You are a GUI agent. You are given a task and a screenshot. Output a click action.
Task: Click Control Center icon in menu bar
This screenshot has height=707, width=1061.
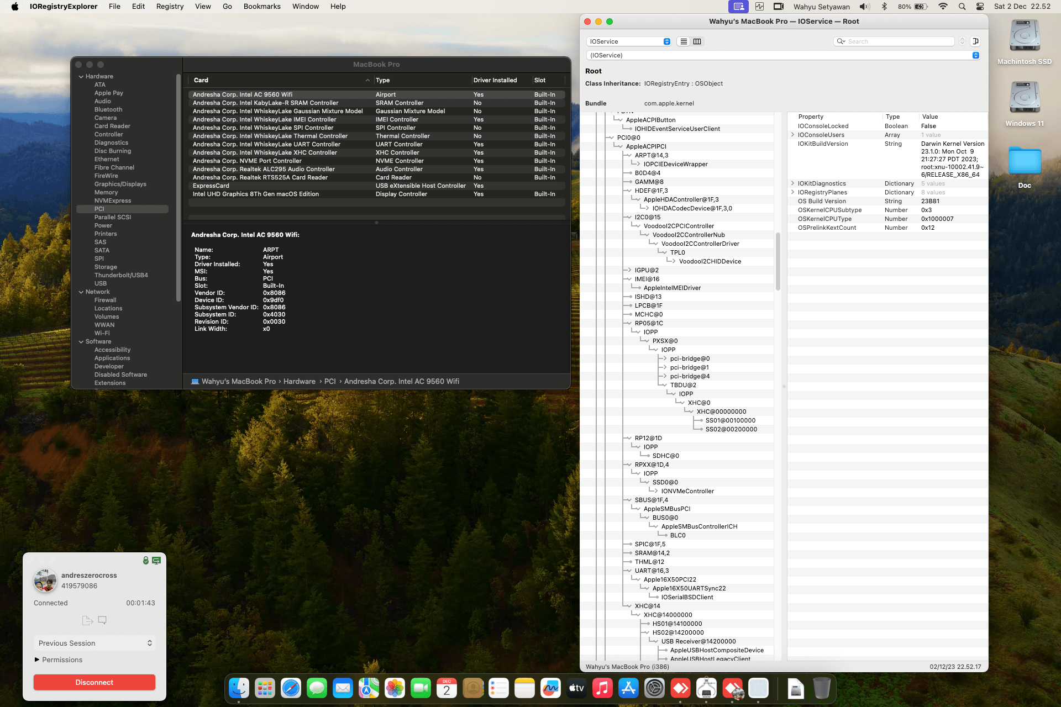tap(980, 7)
